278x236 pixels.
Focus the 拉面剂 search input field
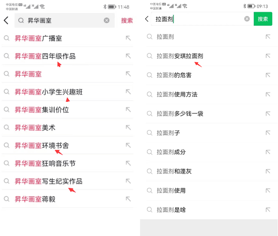click(x=208, y=19)
